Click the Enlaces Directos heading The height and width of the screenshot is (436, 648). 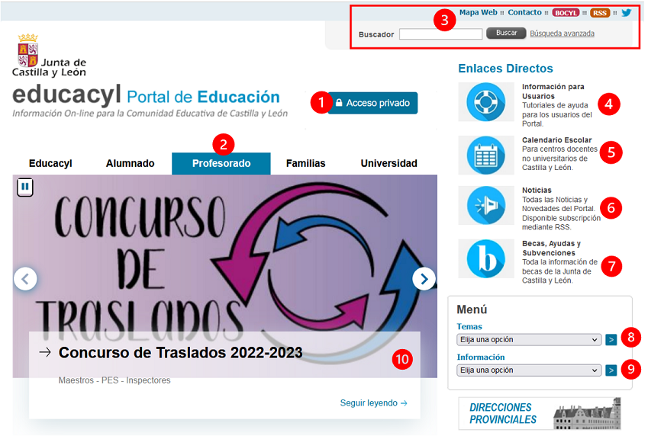(x=505, y=69)
